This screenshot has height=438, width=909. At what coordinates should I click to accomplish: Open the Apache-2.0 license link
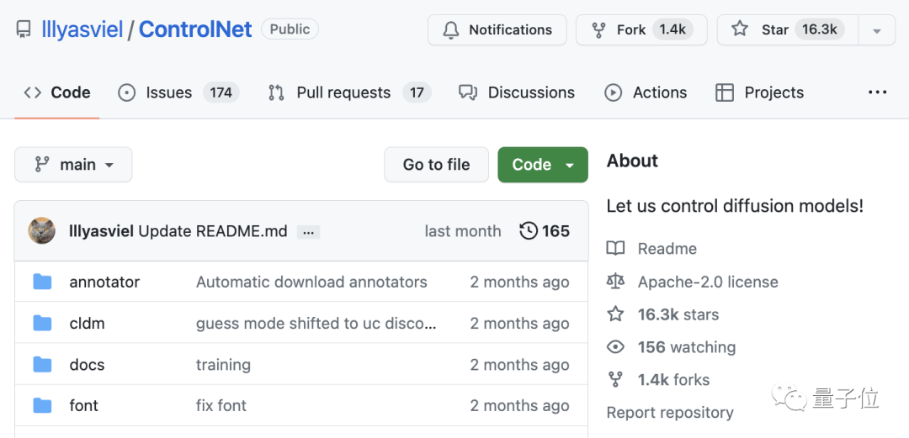(x=707, y=282)
